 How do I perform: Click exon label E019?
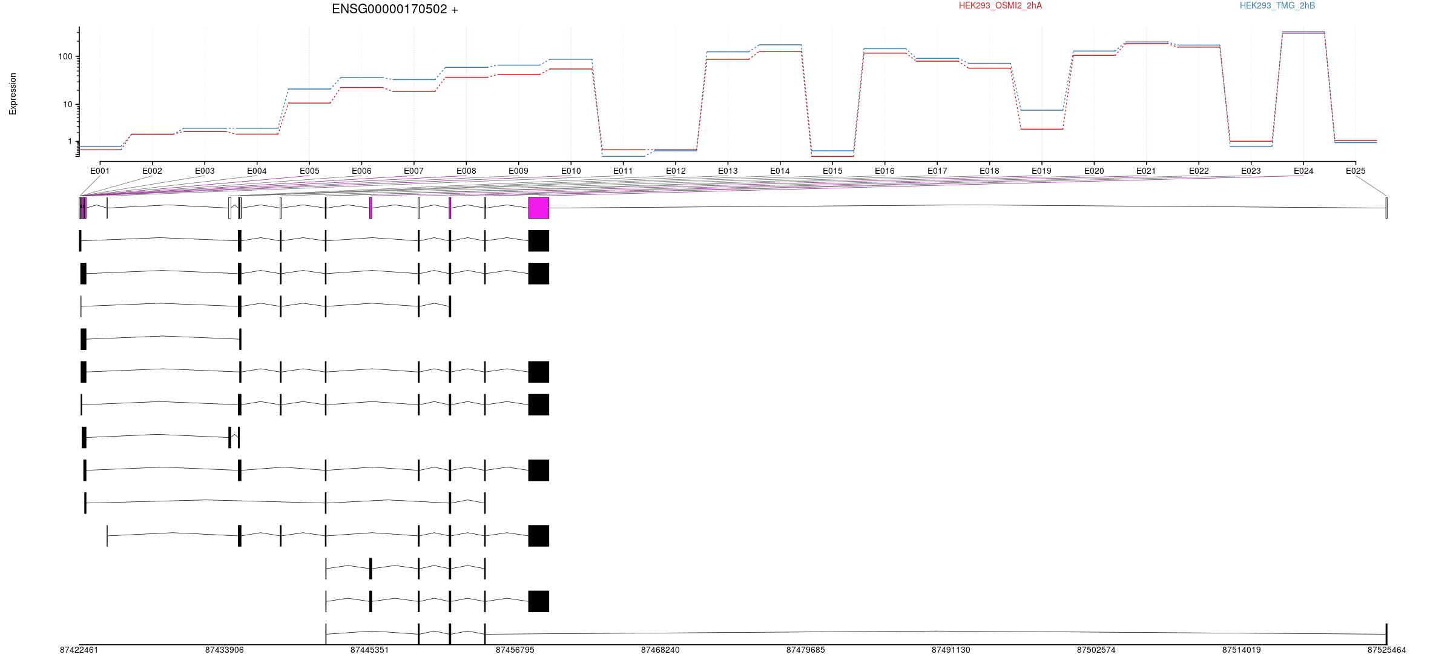[1041, 171]
